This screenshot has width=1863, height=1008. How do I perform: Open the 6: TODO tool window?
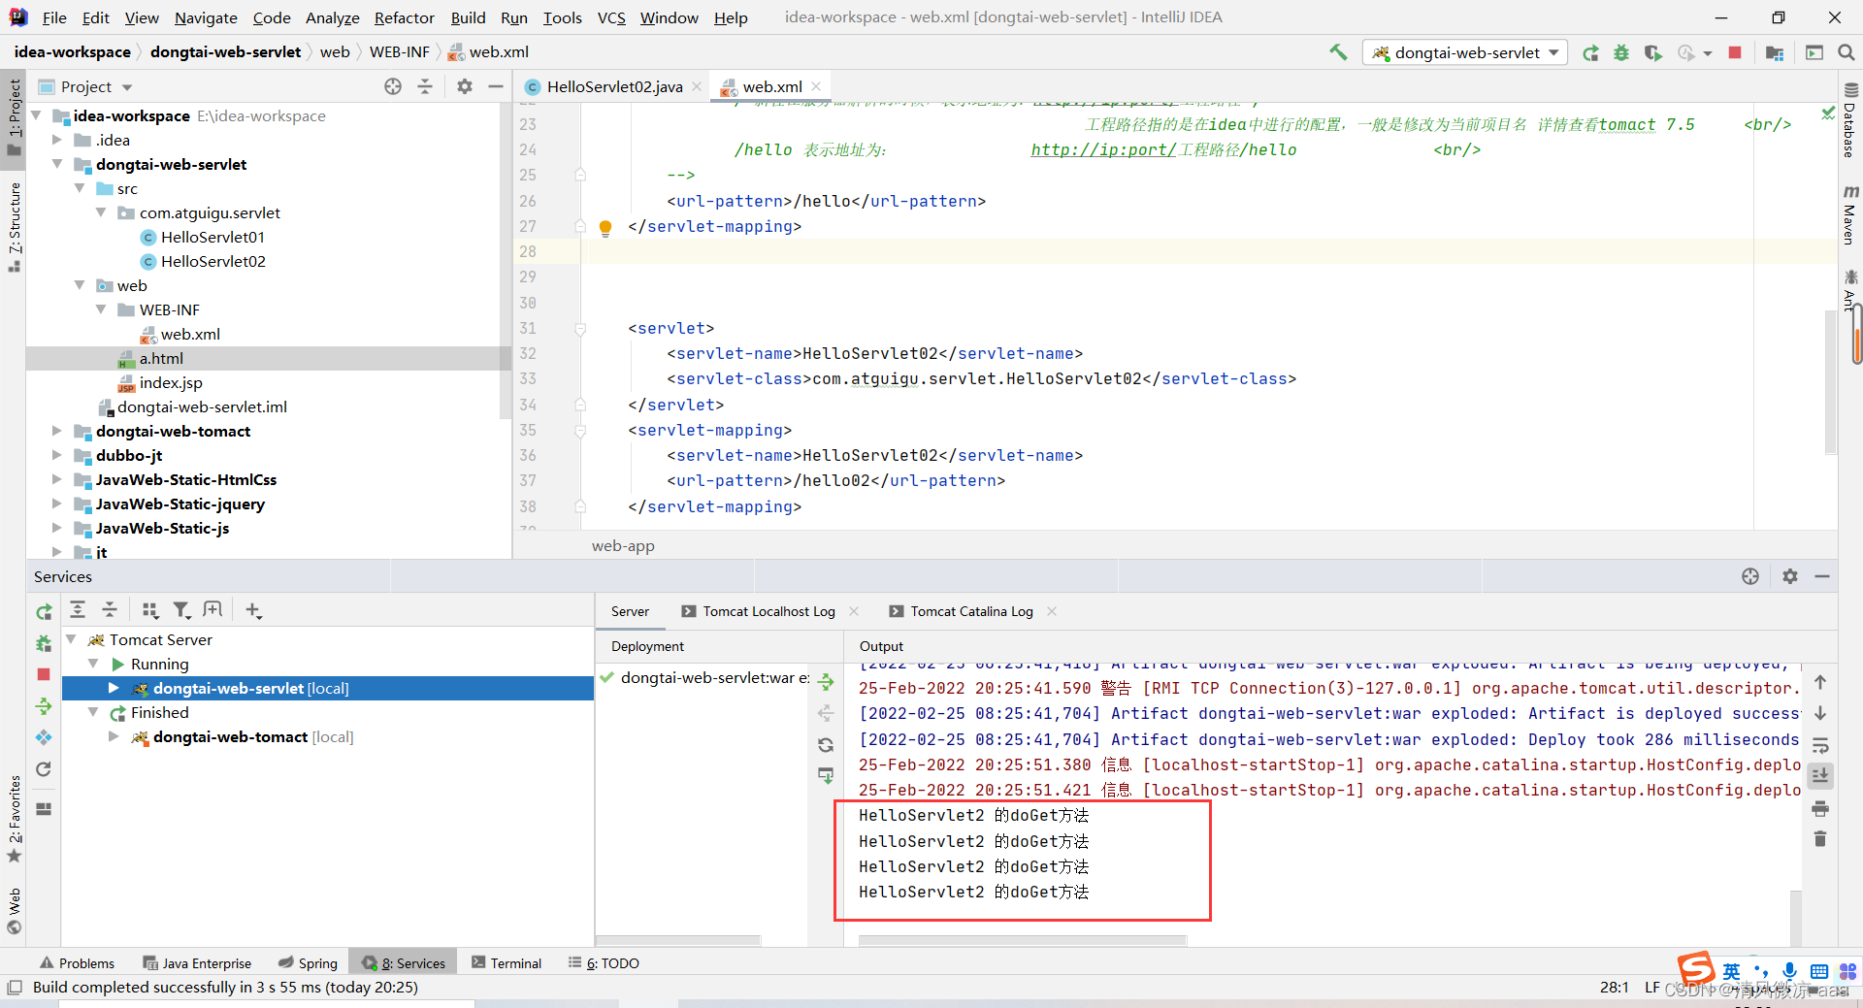click(604, 963)
